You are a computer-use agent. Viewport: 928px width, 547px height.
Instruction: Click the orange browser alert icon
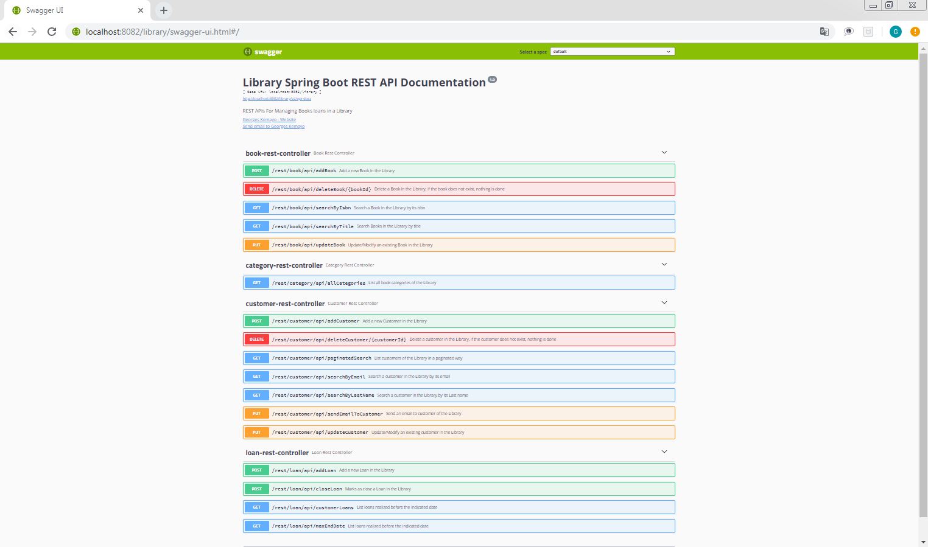[x=915, y=32]
